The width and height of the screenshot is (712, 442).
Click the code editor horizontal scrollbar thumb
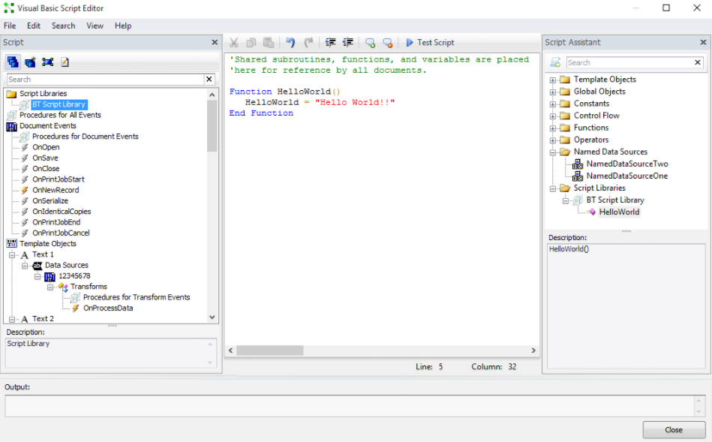270,350
